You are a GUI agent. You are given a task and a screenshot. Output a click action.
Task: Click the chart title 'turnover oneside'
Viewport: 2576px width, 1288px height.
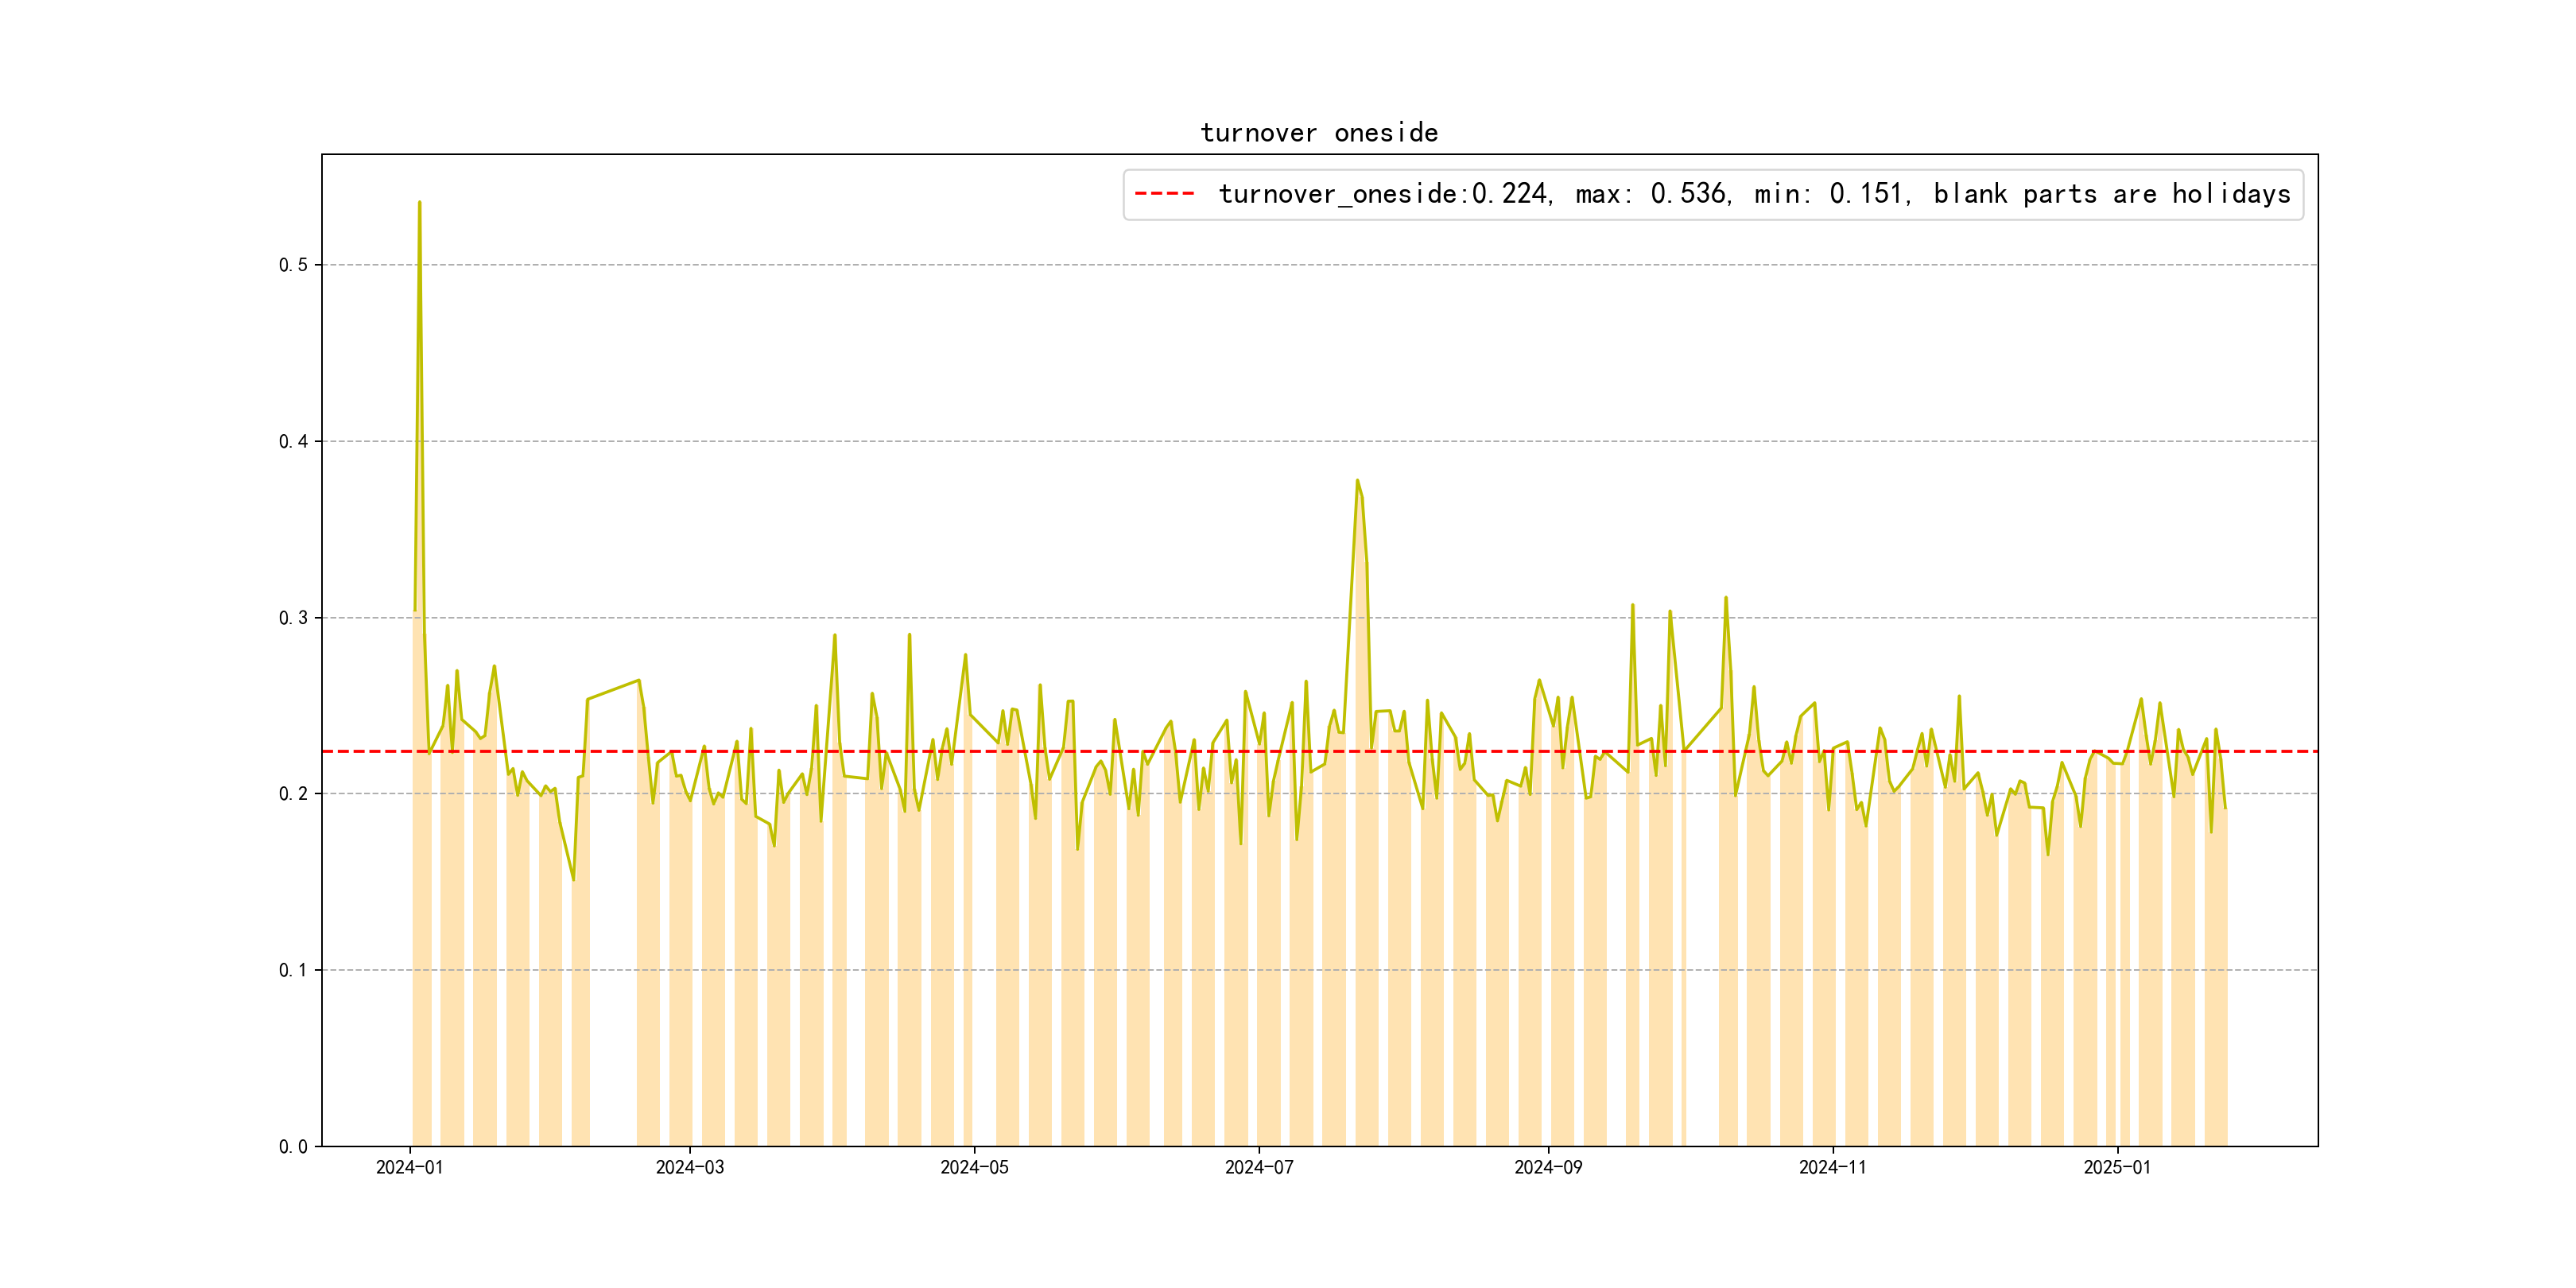1319,133
